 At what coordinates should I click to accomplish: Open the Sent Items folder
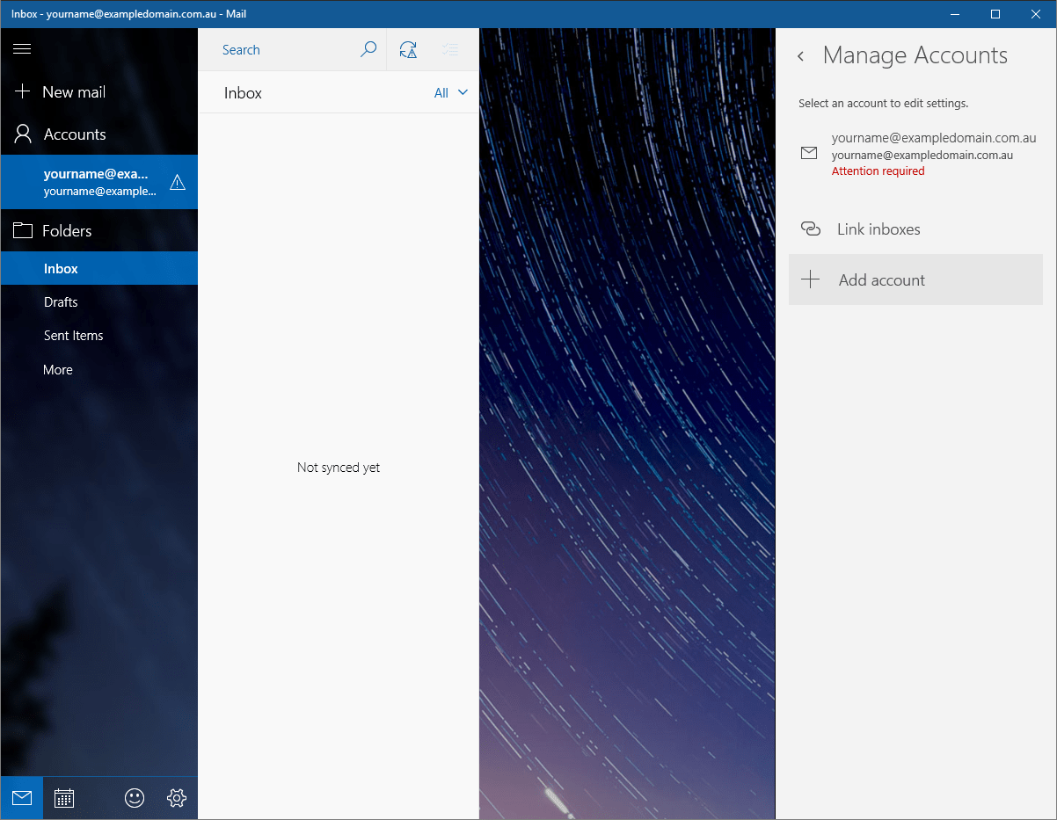coord(74,336)
